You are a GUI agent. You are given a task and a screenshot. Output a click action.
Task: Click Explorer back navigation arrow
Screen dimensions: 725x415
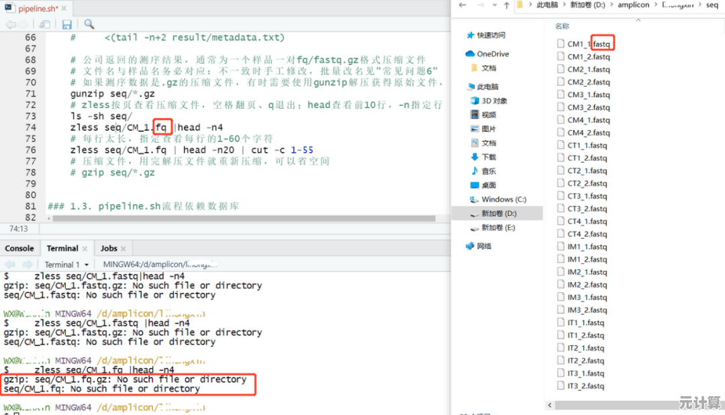463,5
